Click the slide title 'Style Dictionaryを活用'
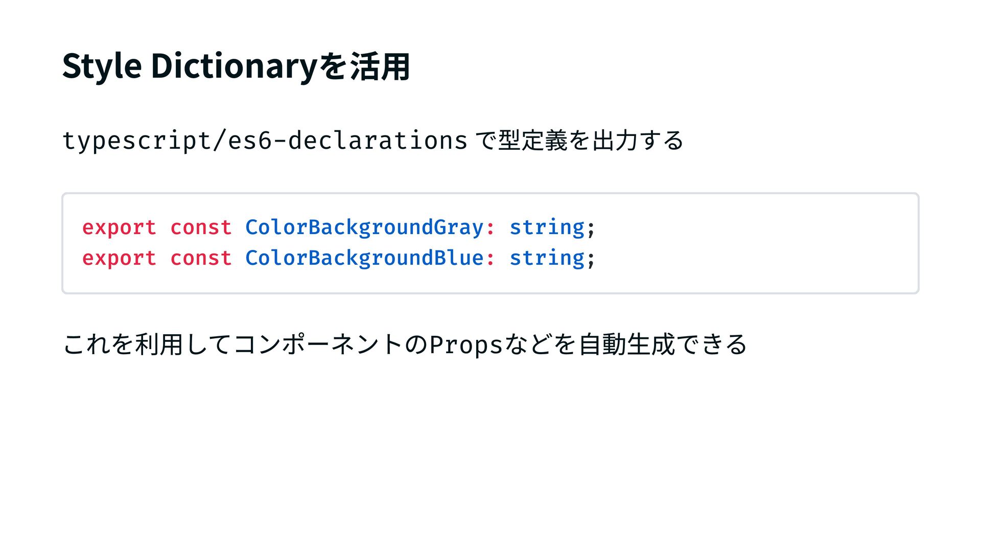The width and height of the screenshot is (981, 552). point(236,66)
